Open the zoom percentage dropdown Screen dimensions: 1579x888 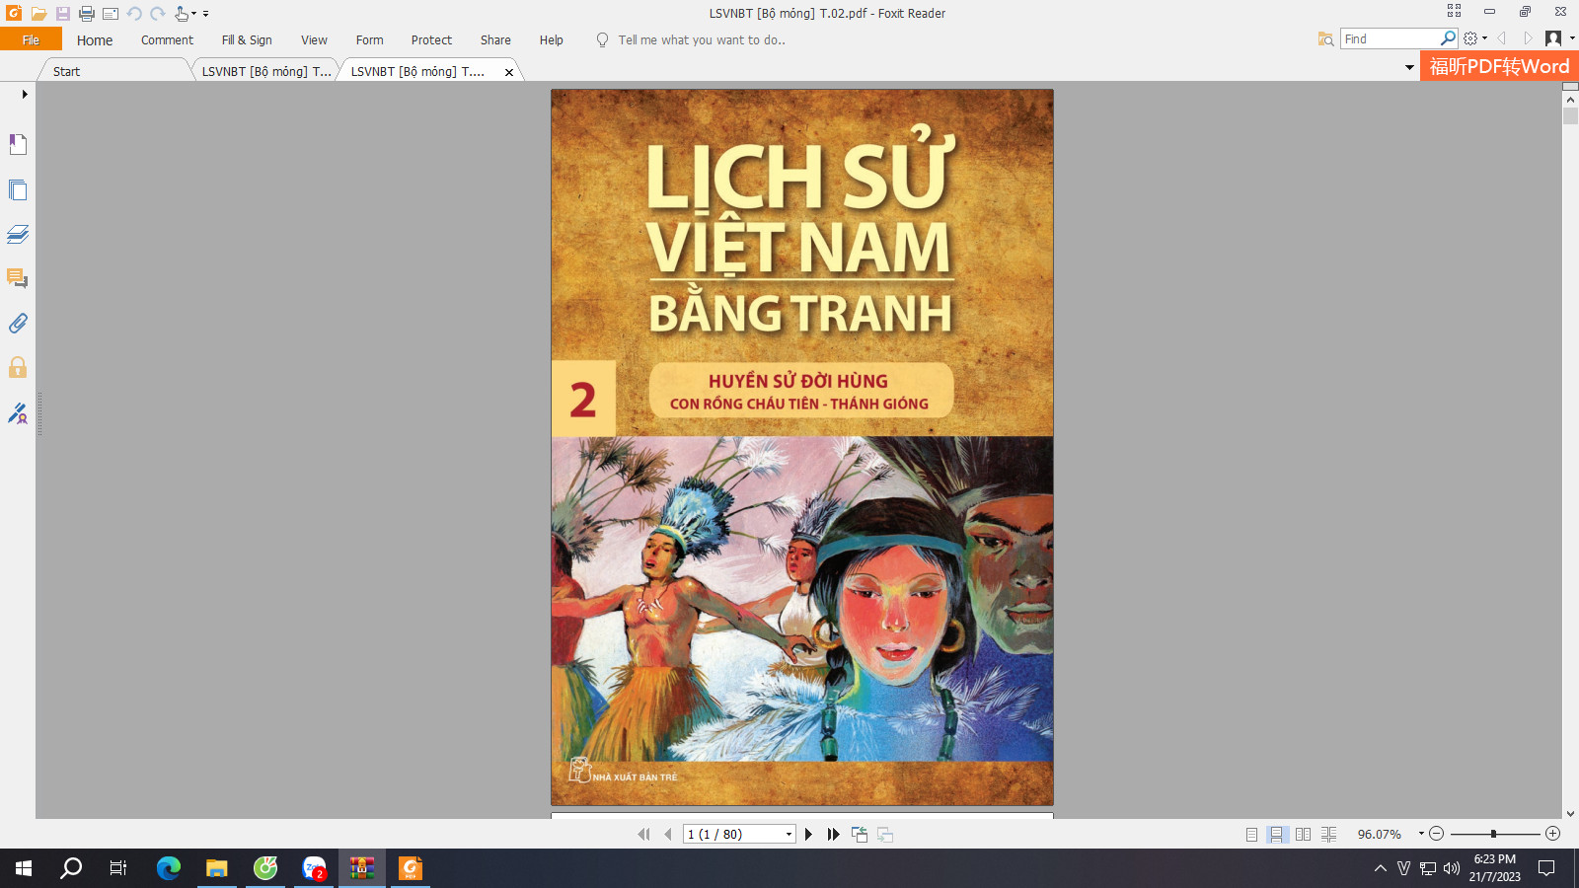(x=1421, y=834)
